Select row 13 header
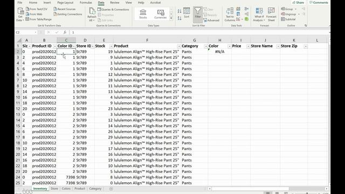 click(x=18, y=115)
